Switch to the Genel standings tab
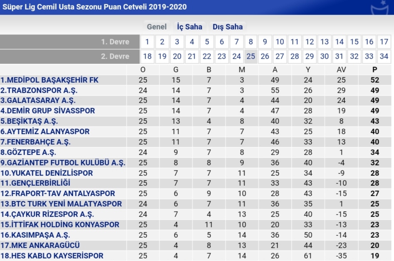 [156, 27]
